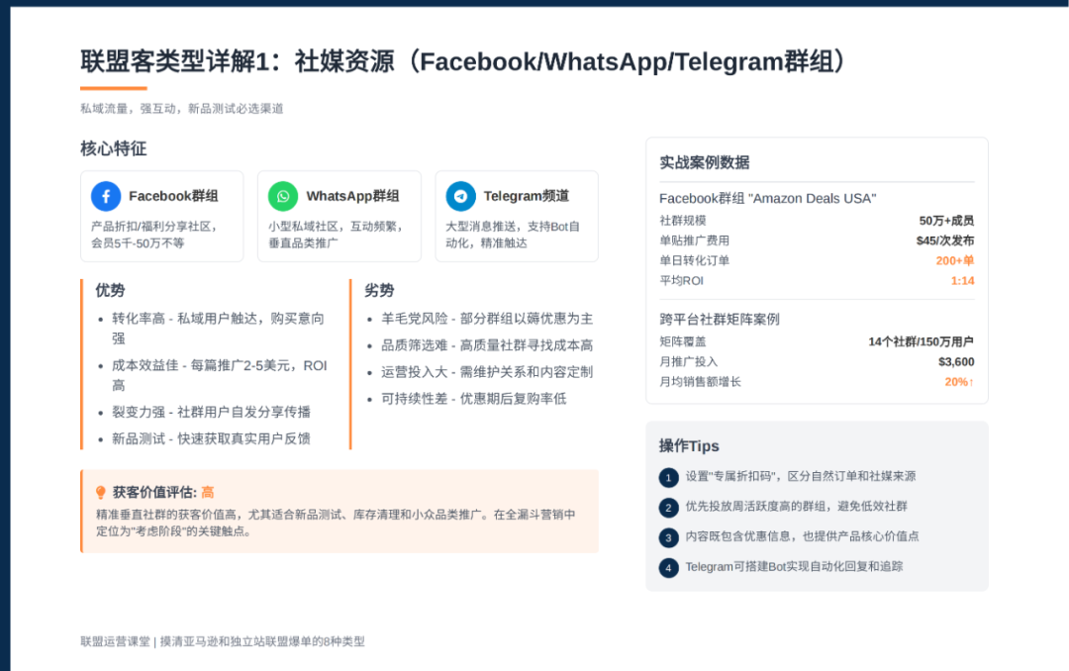Click the 社群规模 row label
Viewport: 1069px width, 671px height.
tap(682, 221)
